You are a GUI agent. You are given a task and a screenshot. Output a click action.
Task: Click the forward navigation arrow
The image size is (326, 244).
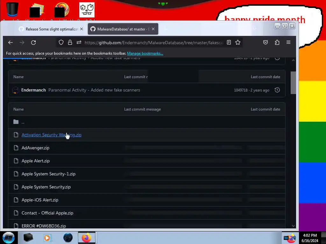coord(22,43)
